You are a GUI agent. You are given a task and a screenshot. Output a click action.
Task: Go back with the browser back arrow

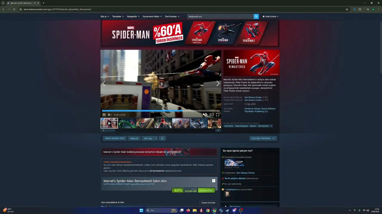point(3,9)
